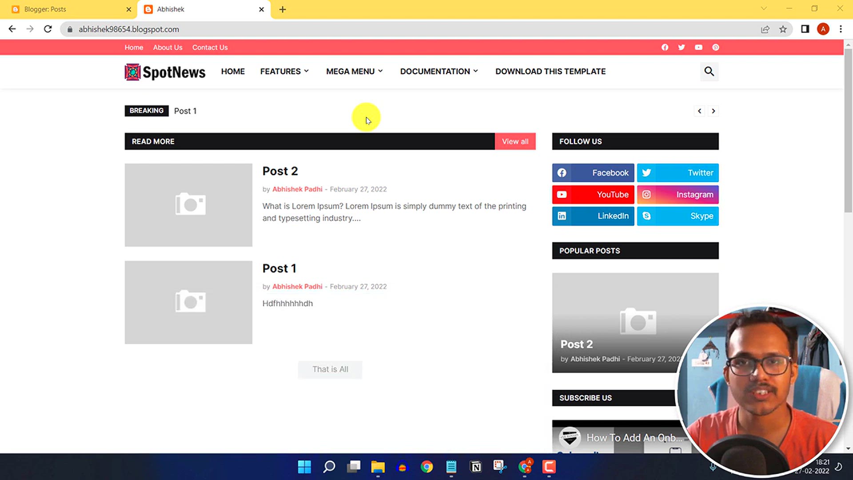Open the Post 1 title link
This screenshot has width=853, height=480.
tap(279, 268)
